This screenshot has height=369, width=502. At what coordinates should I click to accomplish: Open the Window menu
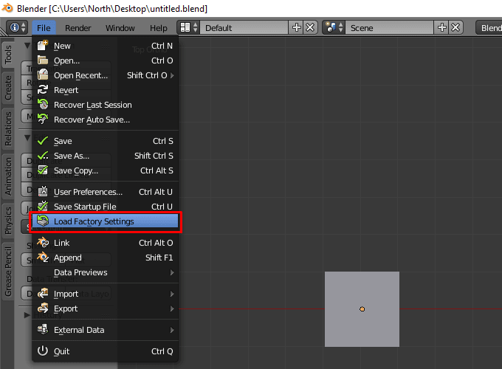[x=120, y=28]
